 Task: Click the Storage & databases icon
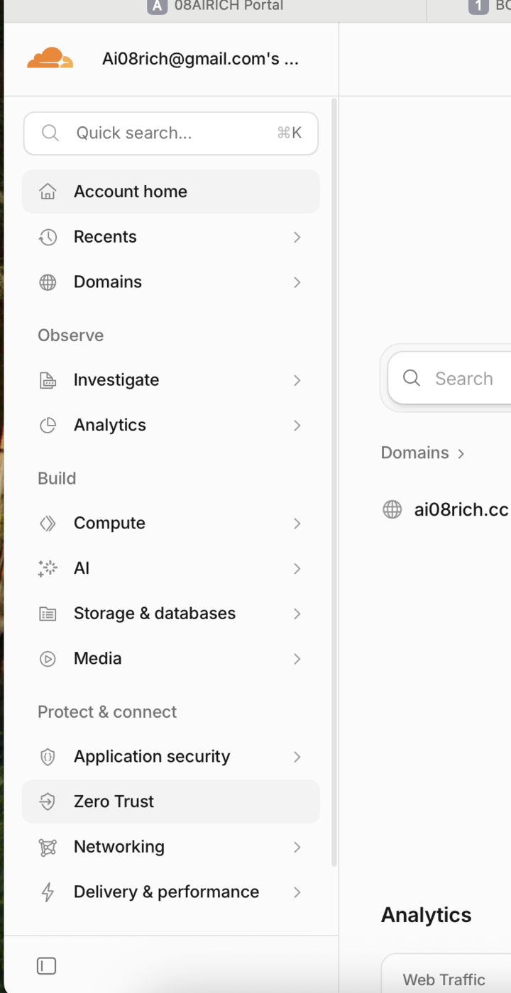pyautogui.click(x=48, y=614)
